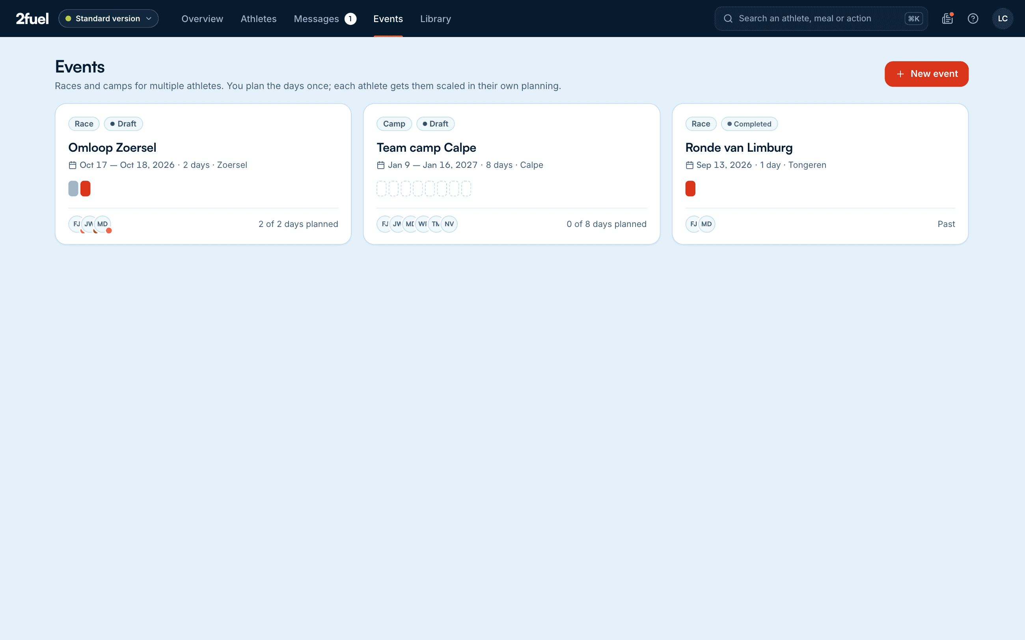The height and width of the screenshot is (640, 1025).
Task: Go to the Overview tab
Action: pos(202,19)
